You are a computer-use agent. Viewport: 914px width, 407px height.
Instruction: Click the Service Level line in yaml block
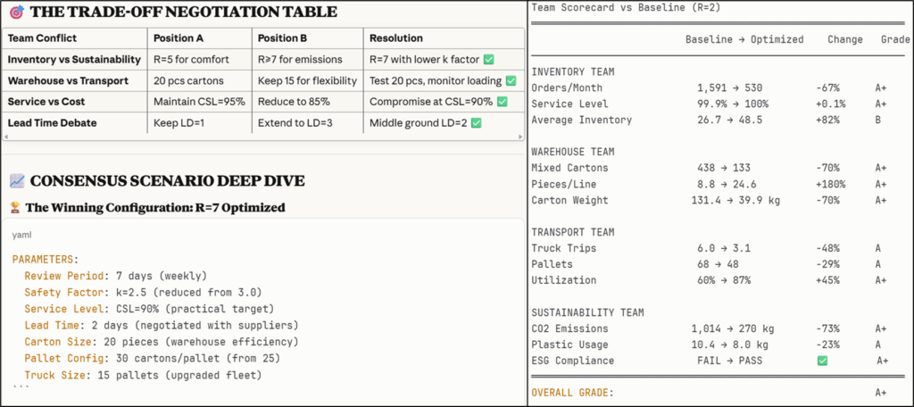pyautogui.click(x=149, y=309)
